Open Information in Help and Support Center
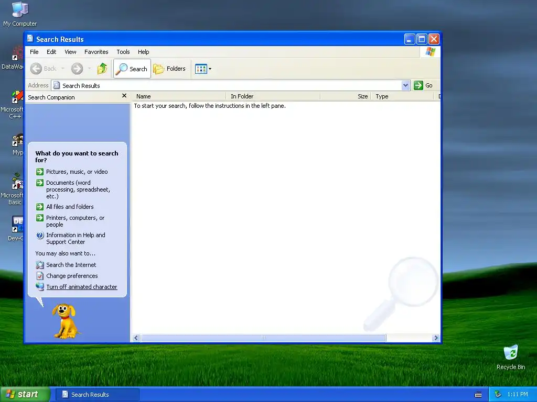The width and height of the screenshot is (537, 402). (76, 238)
